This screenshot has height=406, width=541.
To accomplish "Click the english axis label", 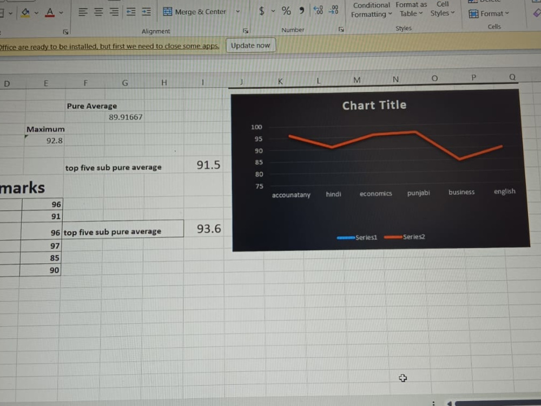I will [x=504, y=191].
